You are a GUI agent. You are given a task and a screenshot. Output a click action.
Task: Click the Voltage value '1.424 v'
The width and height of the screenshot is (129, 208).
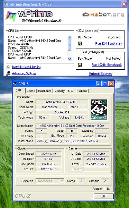click(80, 118)
